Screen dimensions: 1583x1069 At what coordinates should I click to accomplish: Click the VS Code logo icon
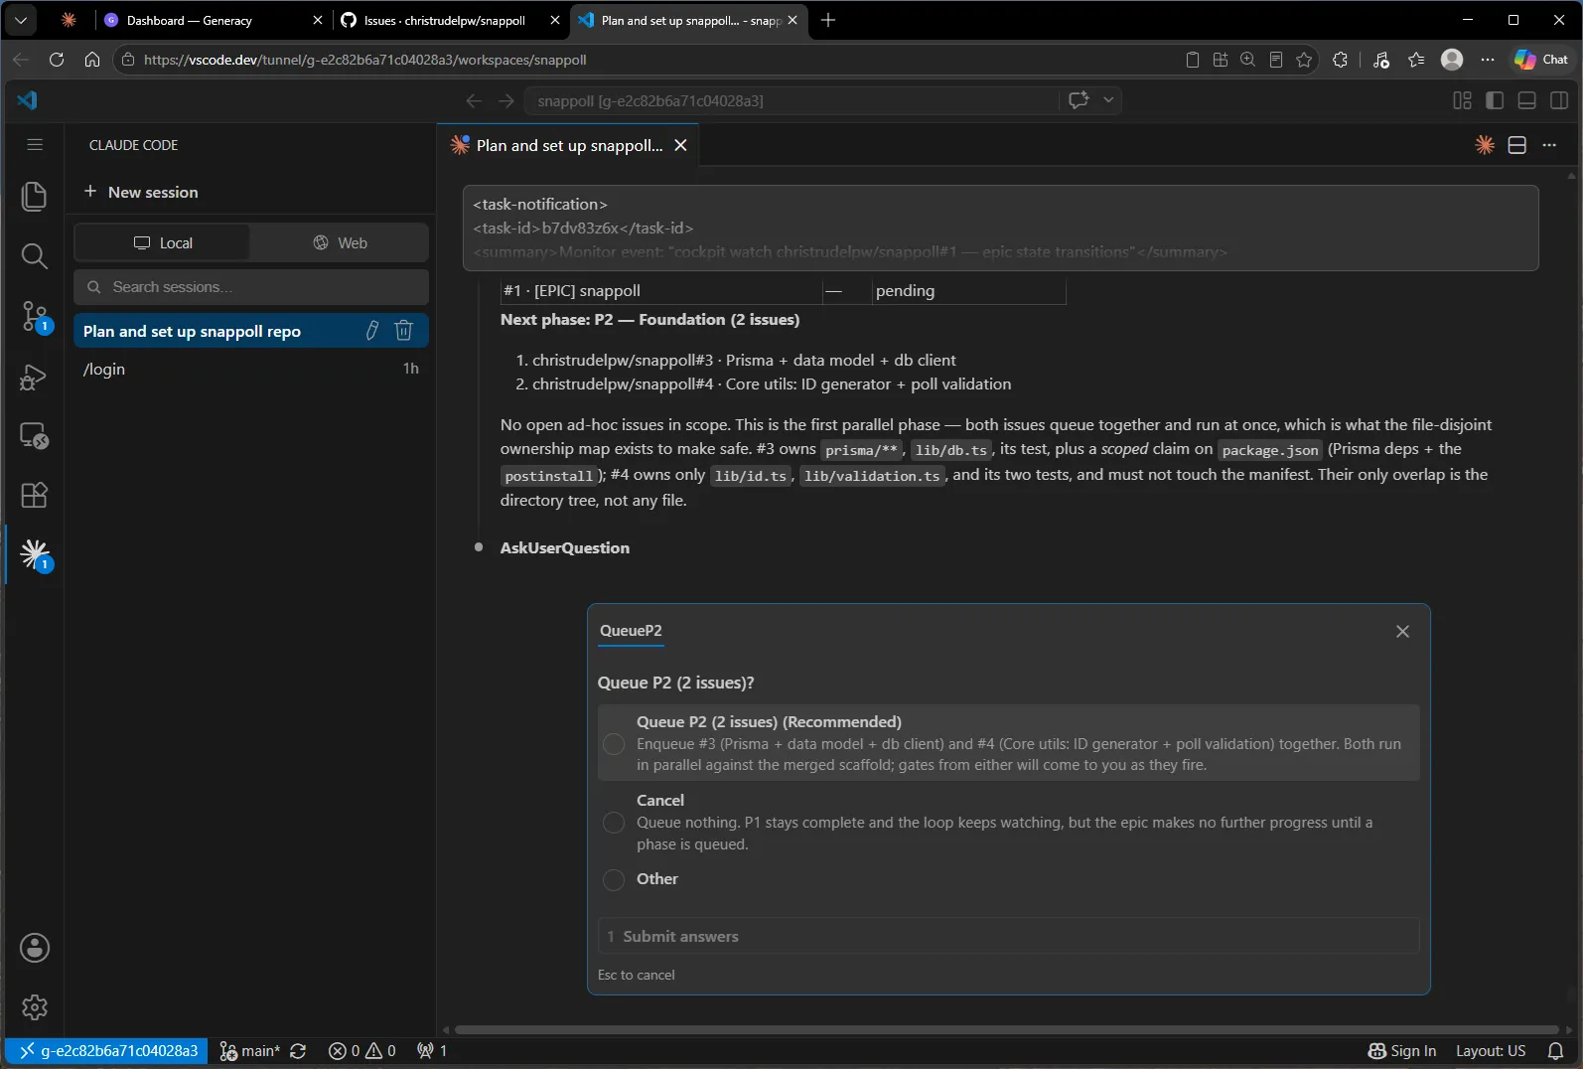(28, 100)
